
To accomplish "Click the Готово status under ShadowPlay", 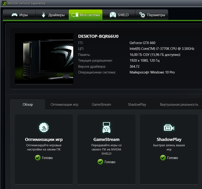I will click(172, 158).
